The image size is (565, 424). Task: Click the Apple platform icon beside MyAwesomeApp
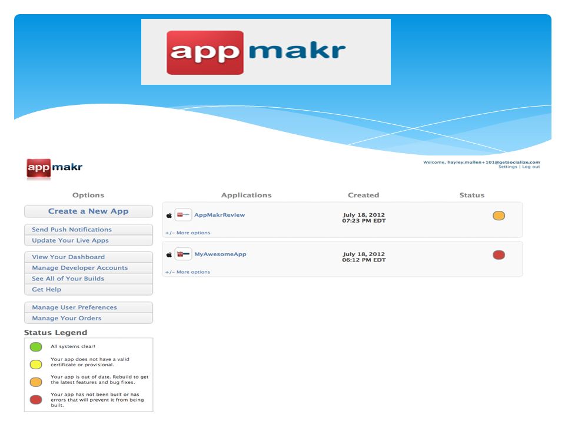(169, 255)
